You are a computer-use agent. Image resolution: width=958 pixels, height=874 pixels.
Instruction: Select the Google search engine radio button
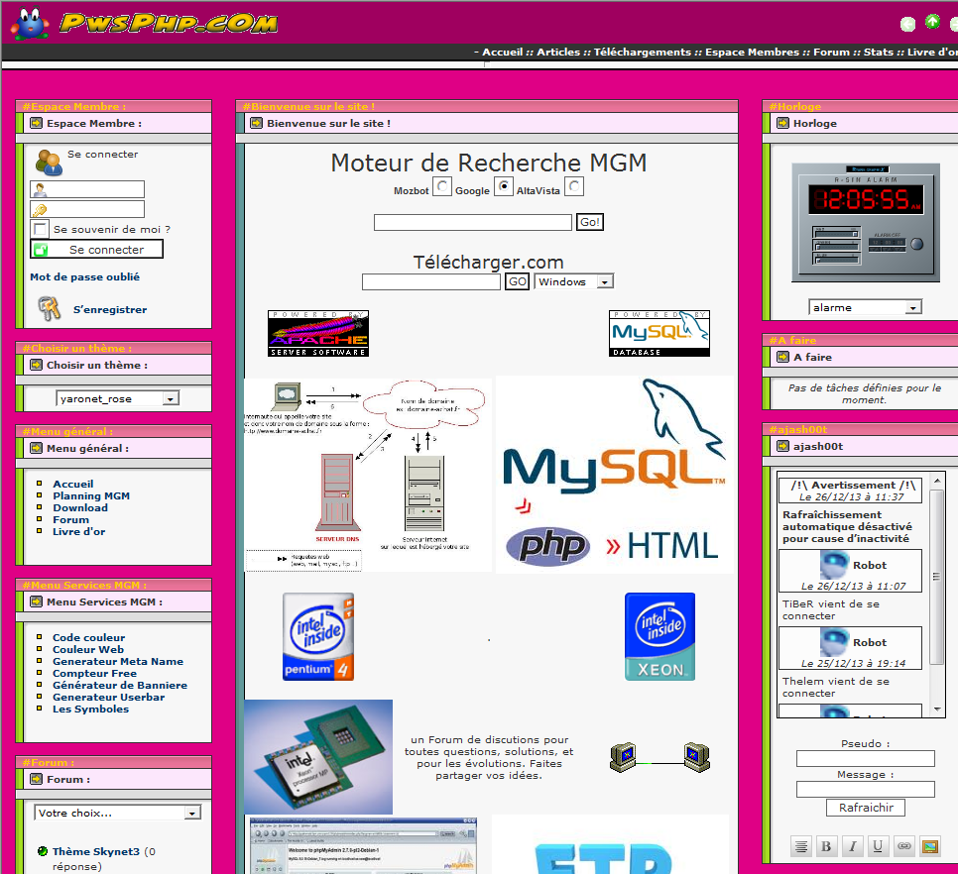(x=504, y=186)
